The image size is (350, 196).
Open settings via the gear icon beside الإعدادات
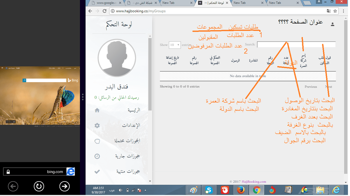point(97,125)
